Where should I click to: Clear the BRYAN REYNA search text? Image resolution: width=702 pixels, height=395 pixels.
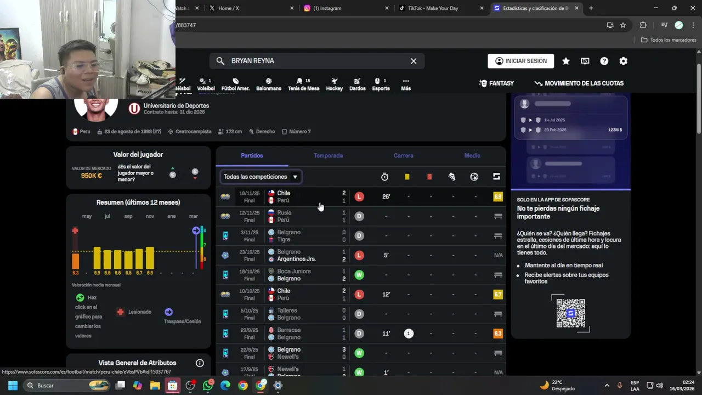(x=414, y=61)
